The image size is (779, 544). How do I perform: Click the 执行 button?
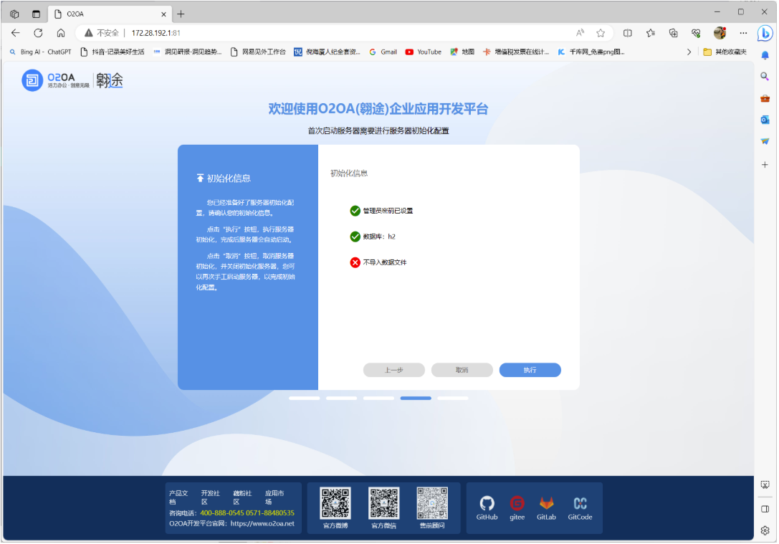[530, 370]
